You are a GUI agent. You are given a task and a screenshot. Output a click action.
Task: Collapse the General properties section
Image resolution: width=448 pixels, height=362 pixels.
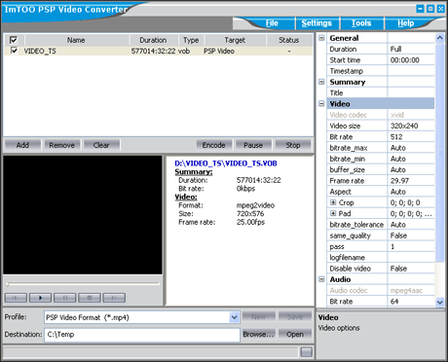(321, 38)
